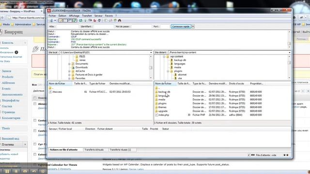Select index.php in remote file list
Image resolution: width=310 pixels, height=174 pixels.
[x=164, y=115]
